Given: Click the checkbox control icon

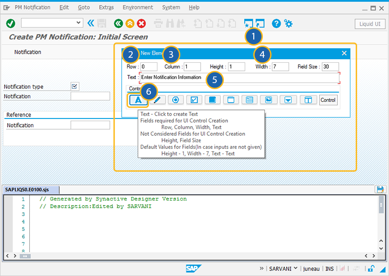Looking at the screenshot, I should coord(194,100).
